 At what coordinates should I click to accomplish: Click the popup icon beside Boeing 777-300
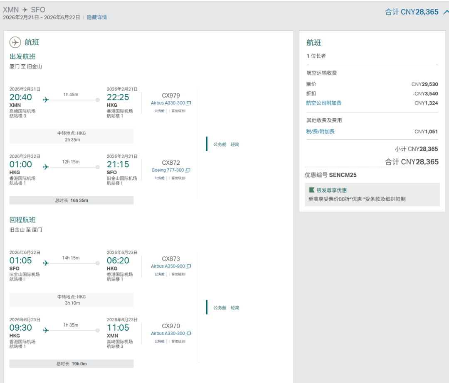click(x=188, y=170)
